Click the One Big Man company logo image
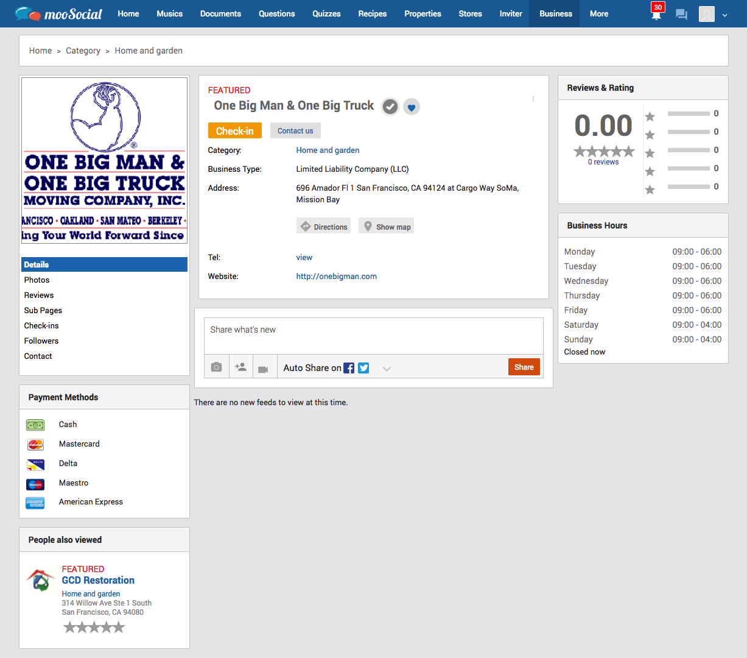 point(104,160)
